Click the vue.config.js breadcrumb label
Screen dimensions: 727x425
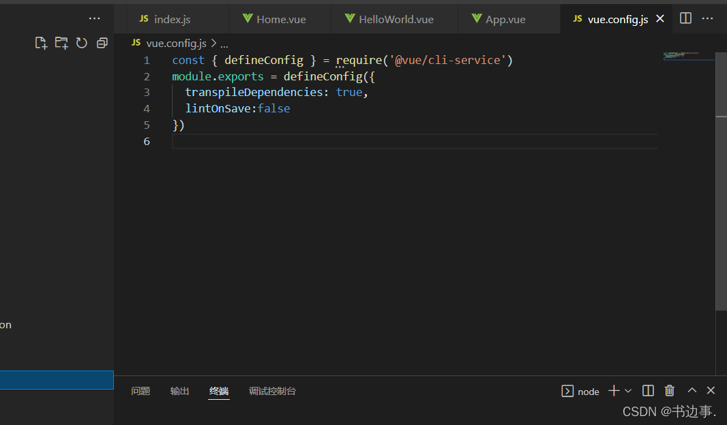pos(175,43)
